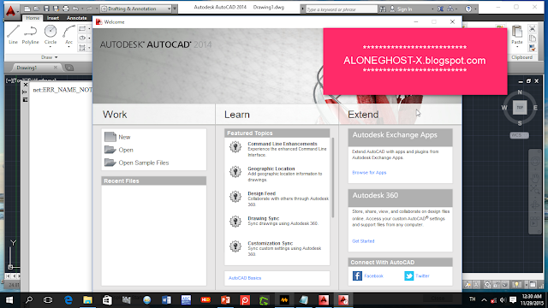Viewport: 548px width, 308px height.
Task: Switch to the Annotate ribbon tab
Action: point(76,18)
